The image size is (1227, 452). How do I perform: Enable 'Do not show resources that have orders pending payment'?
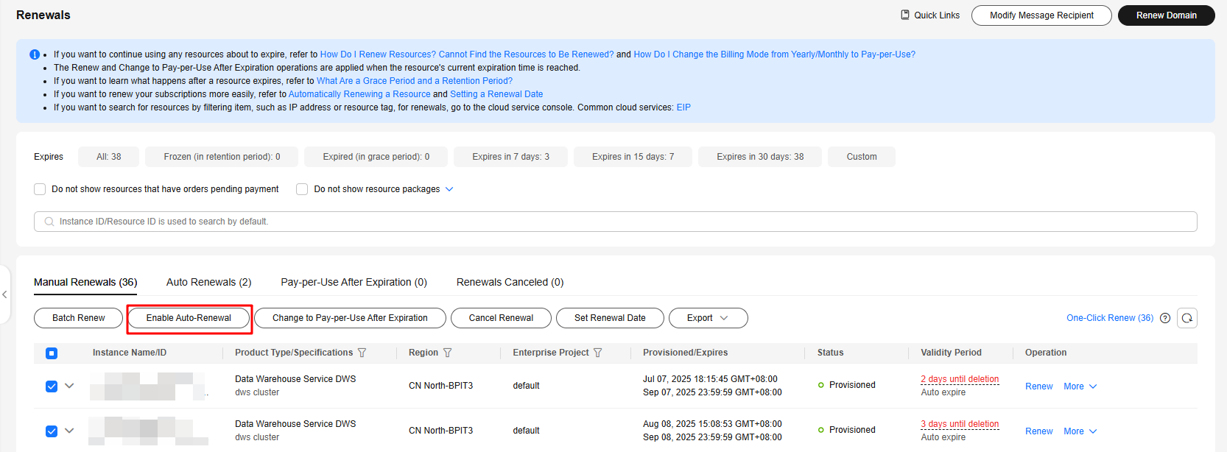click(x=40, y=189)
